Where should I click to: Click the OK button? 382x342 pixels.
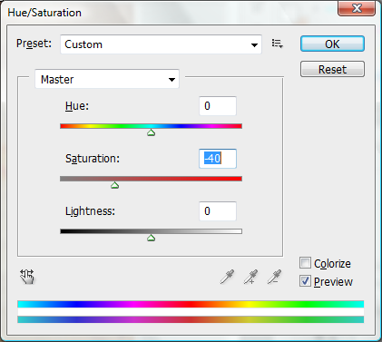click(332, 44)
